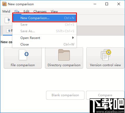
Task: Minimize the New comparison window
Action: pos(95,4)
